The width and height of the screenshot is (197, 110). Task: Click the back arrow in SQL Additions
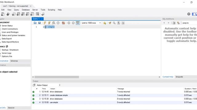164,23
